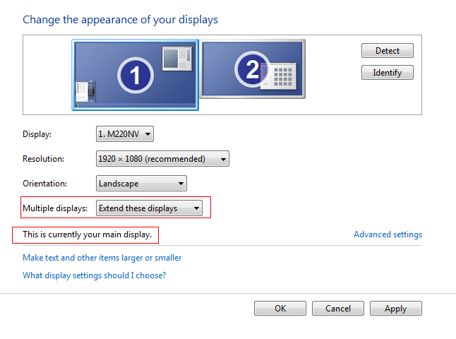Viewport: 456px width, 339px height.
Task: Open the Advanced settings link
Action: (388, 234)
